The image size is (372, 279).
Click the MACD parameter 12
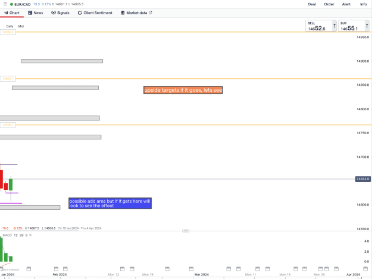pyautogui.click(x=15, y=235)
